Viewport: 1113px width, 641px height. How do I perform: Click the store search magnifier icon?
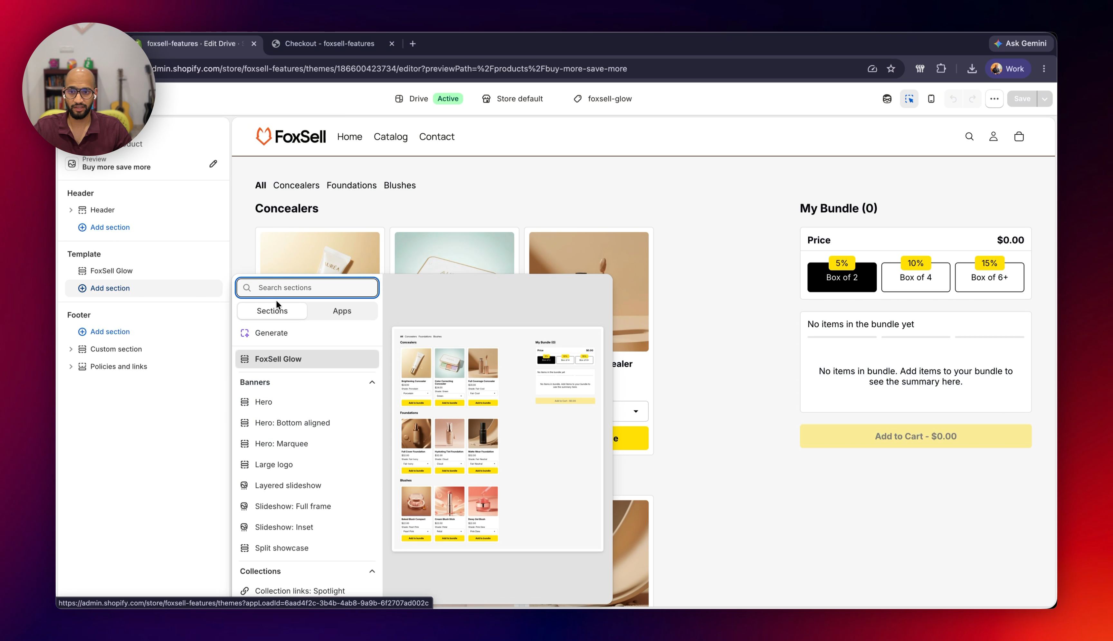click(x=969, y=137)
